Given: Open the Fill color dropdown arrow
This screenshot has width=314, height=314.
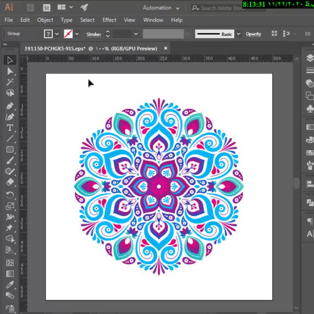Looking at the screenshot, I should [x=57, y=34].
